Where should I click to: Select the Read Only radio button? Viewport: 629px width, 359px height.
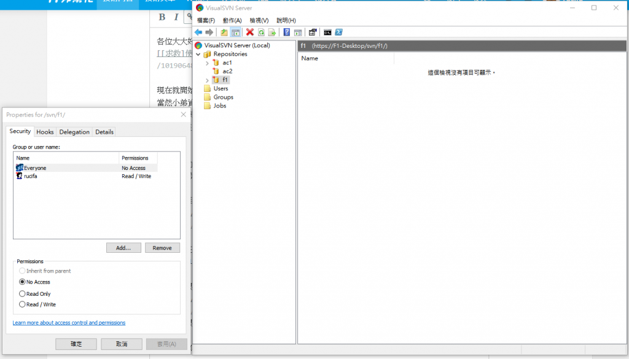click(22, 294)
